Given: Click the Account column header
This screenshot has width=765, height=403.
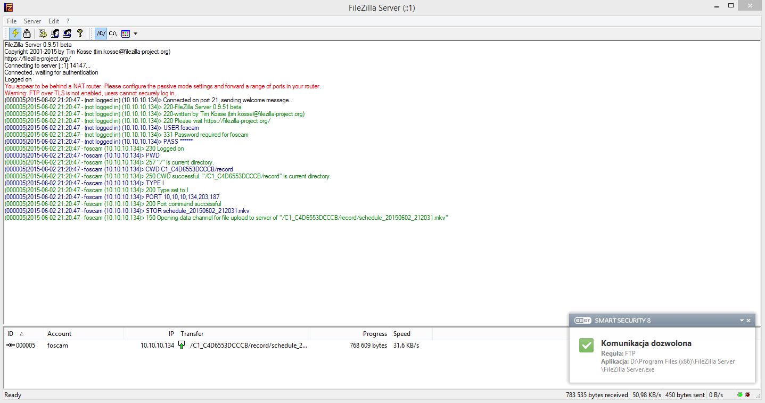Looking at the screenshot, I should pyautogui.click(x=84, y=334).
